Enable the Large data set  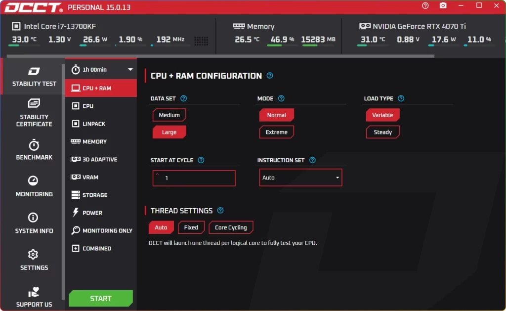pyautogui.click(x=169, y=132)
